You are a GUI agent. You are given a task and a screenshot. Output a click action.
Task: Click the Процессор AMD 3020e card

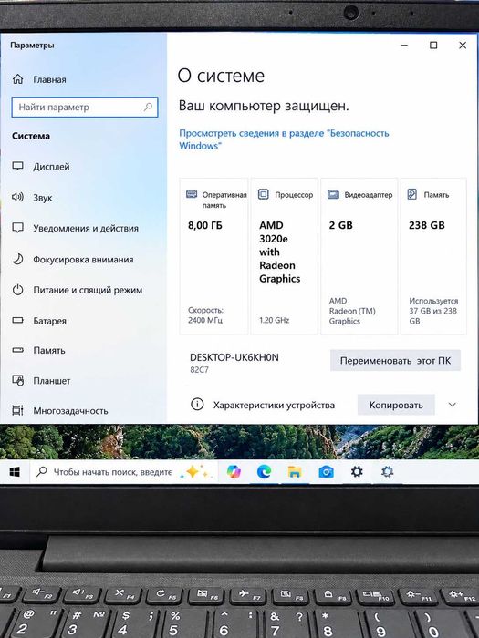coord(285,256)
